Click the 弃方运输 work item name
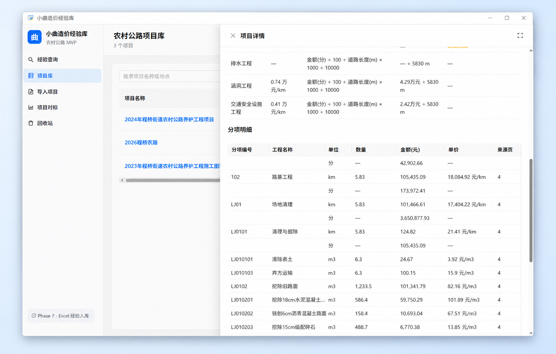 (282, 273)
